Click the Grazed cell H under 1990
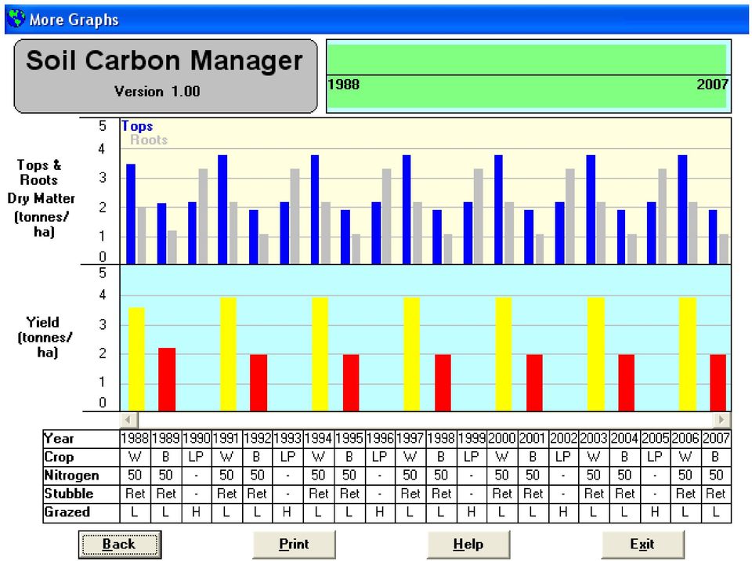The width and height of the screenshot is (752, 561). [x=197, y=512]
